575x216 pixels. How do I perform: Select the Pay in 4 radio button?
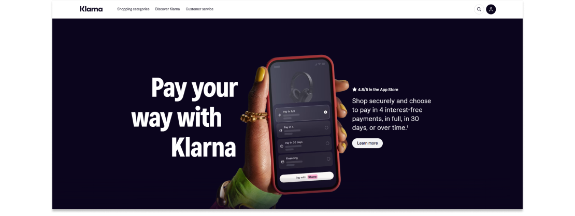click(326, 127)
